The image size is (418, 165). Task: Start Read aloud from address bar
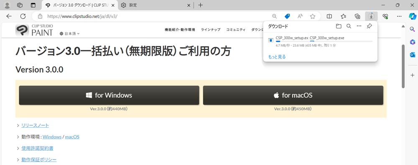click(300, 16)
